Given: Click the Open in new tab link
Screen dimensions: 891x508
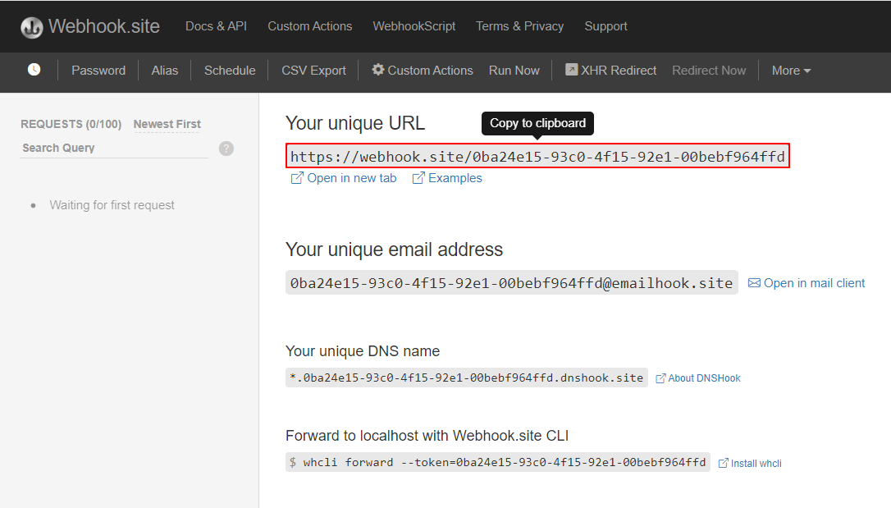Looking at the screenshot, I should click(x=352, y=178).
